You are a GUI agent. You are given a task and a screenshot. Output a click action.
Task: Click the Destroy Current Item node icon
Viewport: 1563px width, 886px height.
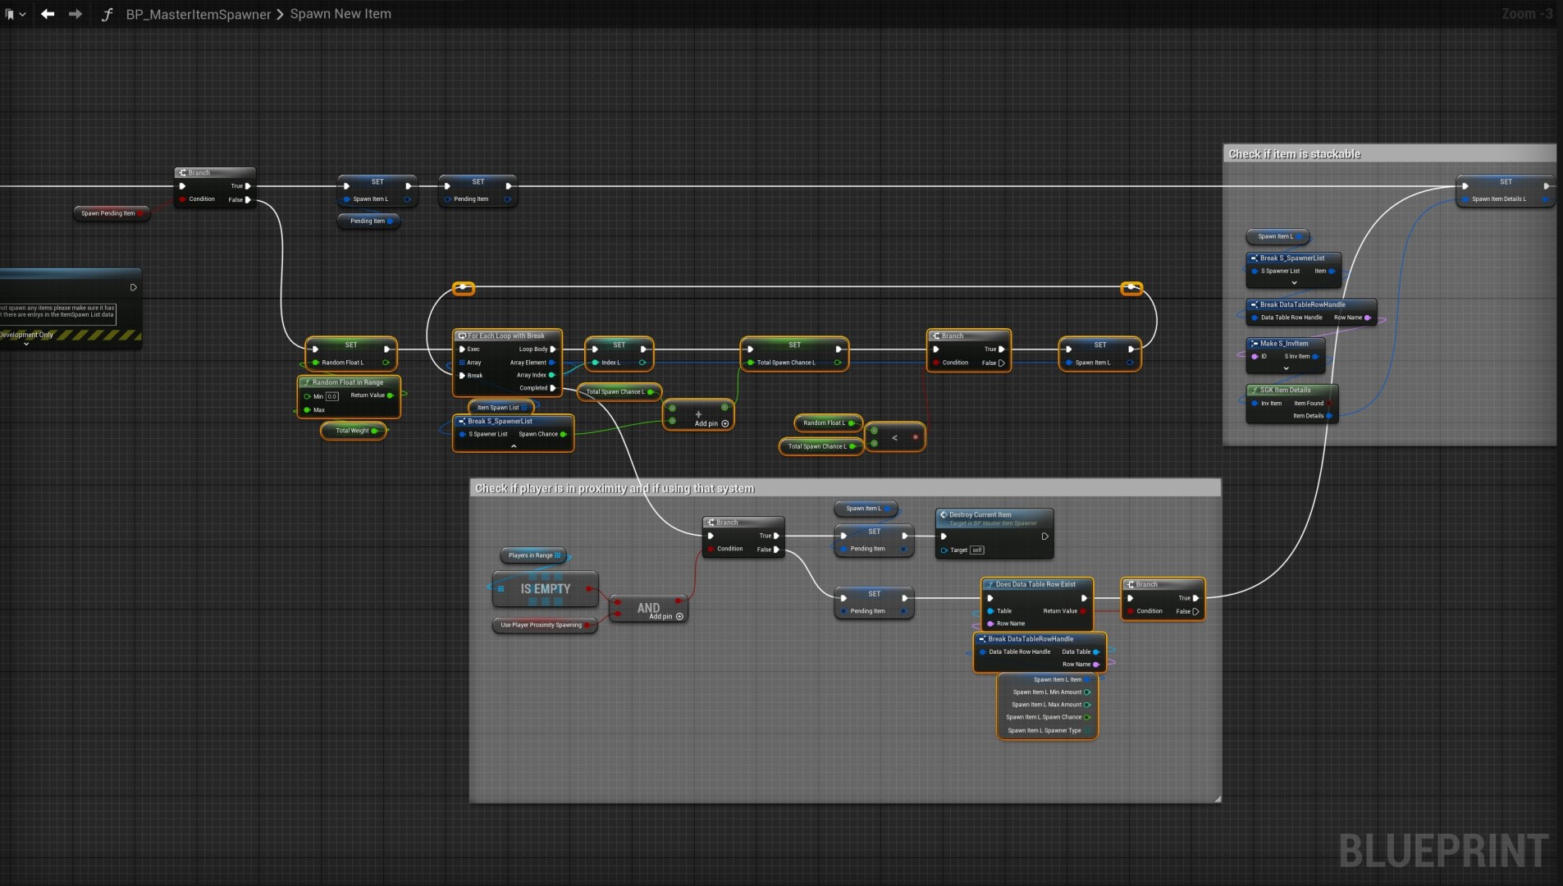pyautogui.click(x=944, y=514)
